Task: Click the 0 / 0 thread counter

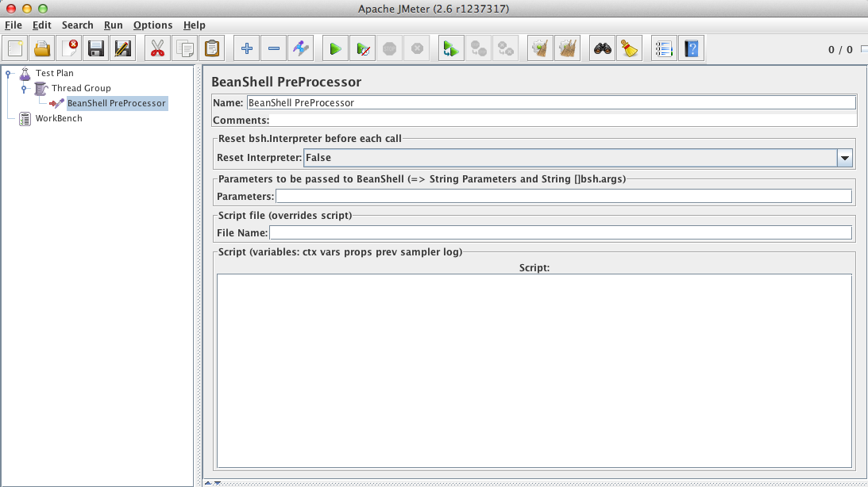Action: 840,50
